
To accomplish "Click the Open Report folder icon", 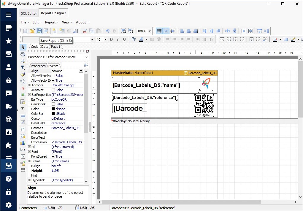I will coord(32,31).
